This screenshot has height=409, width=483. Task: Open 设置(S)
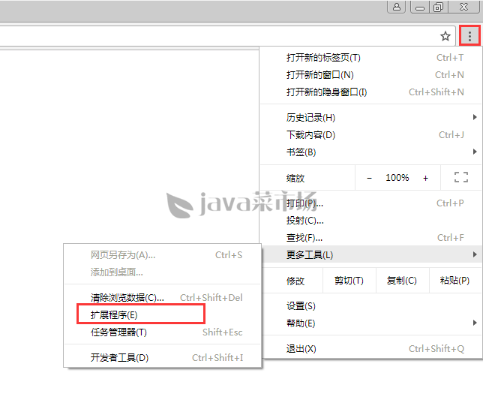click(371, 306)
